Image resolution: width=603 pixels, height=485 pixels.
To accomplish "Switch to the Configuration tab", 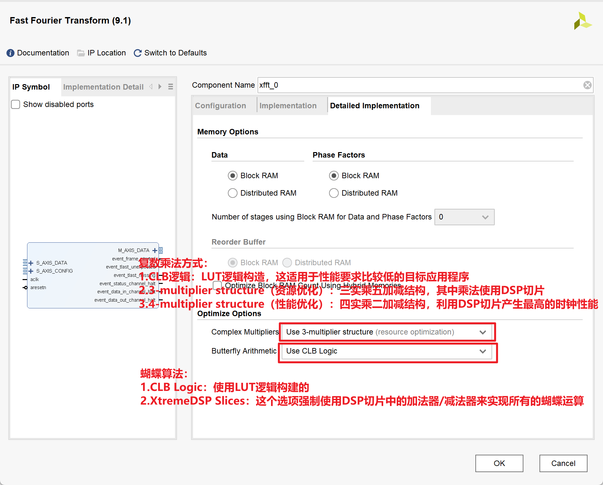I will click(220, 106).
